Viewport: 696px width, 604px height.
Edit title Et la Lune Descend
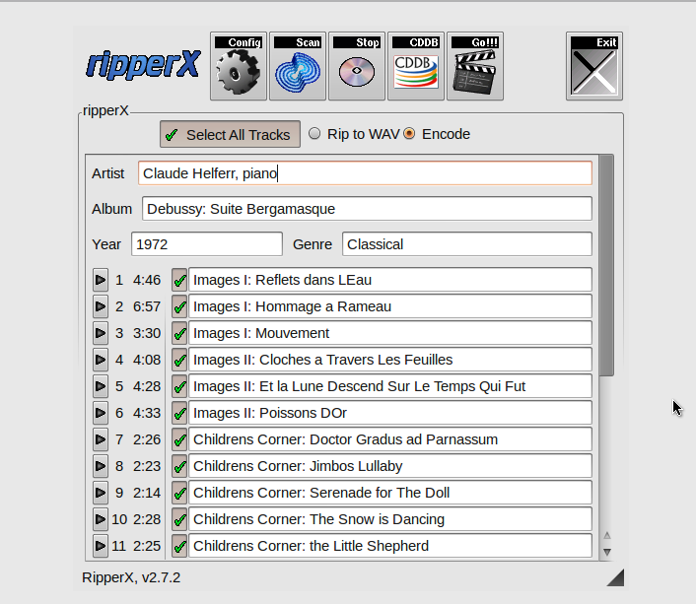coord(390,386)
